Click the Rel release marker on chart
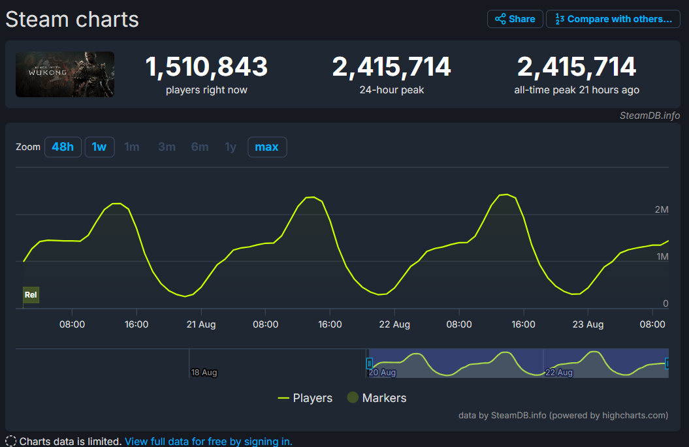The width and height of the screenshot is (689, 447). 31,295
